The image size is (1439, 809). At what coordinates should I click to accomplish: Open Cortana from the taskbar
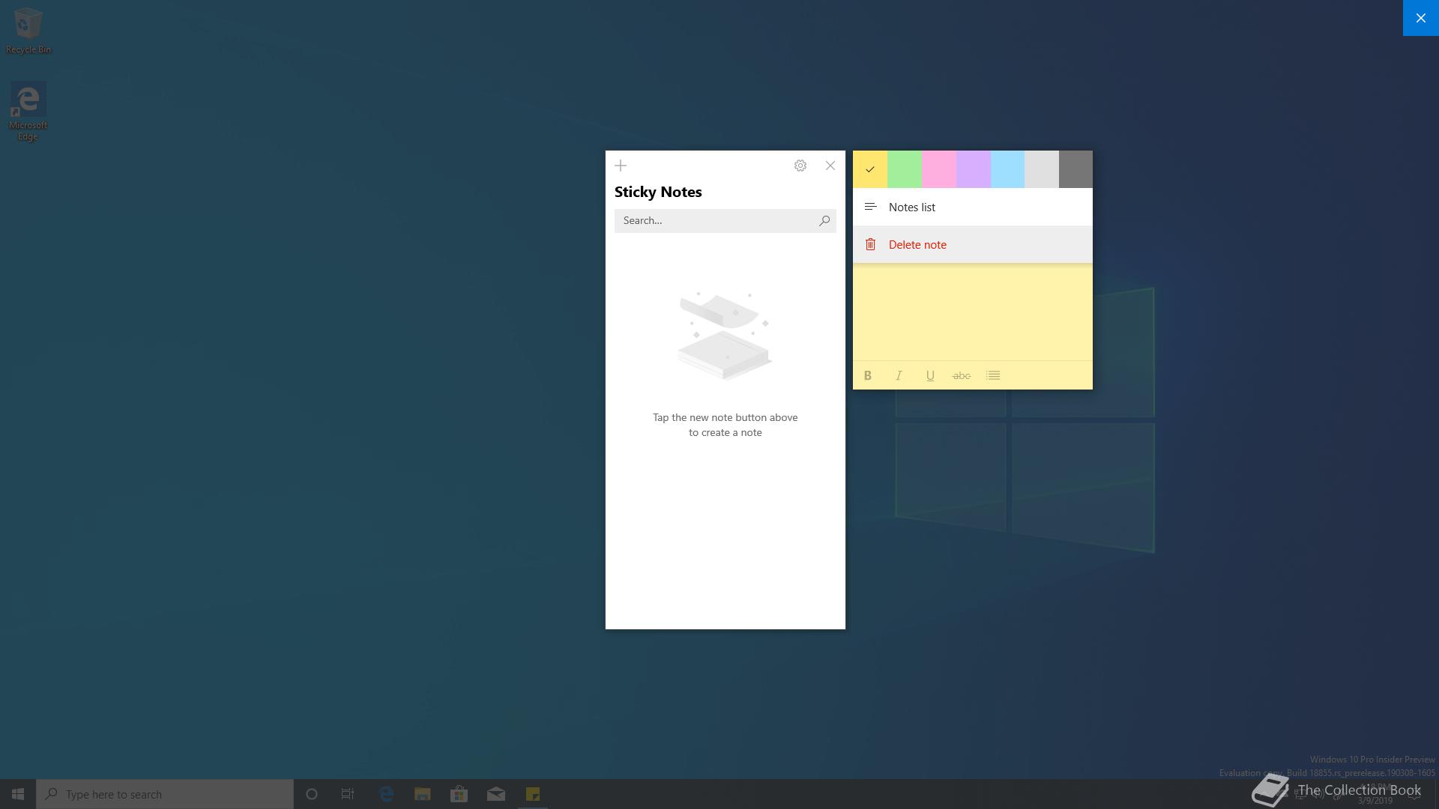click(x=312, y=794)
